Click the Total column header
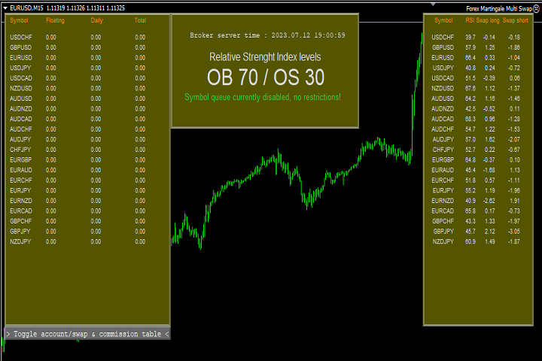This screenshot has width=542, height=361. (x=140, y=20)
